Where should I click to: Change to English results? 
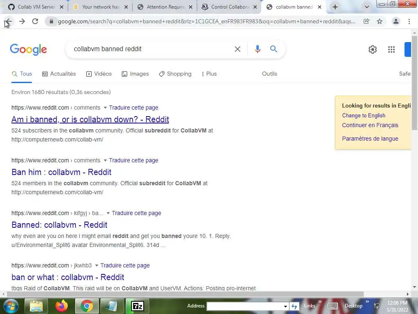coord(364,116)
